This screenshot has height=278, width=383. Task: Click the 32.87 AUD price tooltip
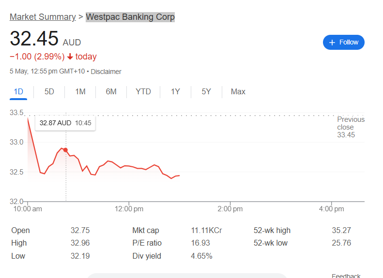(65, 123)
